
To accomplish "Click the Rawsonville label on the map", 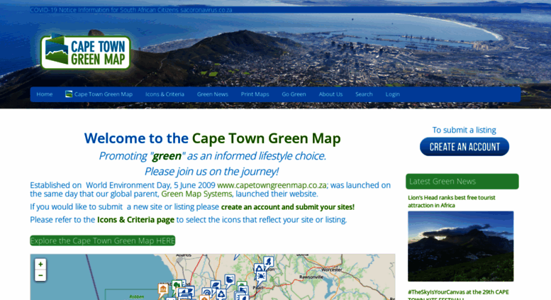I will coord(311,277).
